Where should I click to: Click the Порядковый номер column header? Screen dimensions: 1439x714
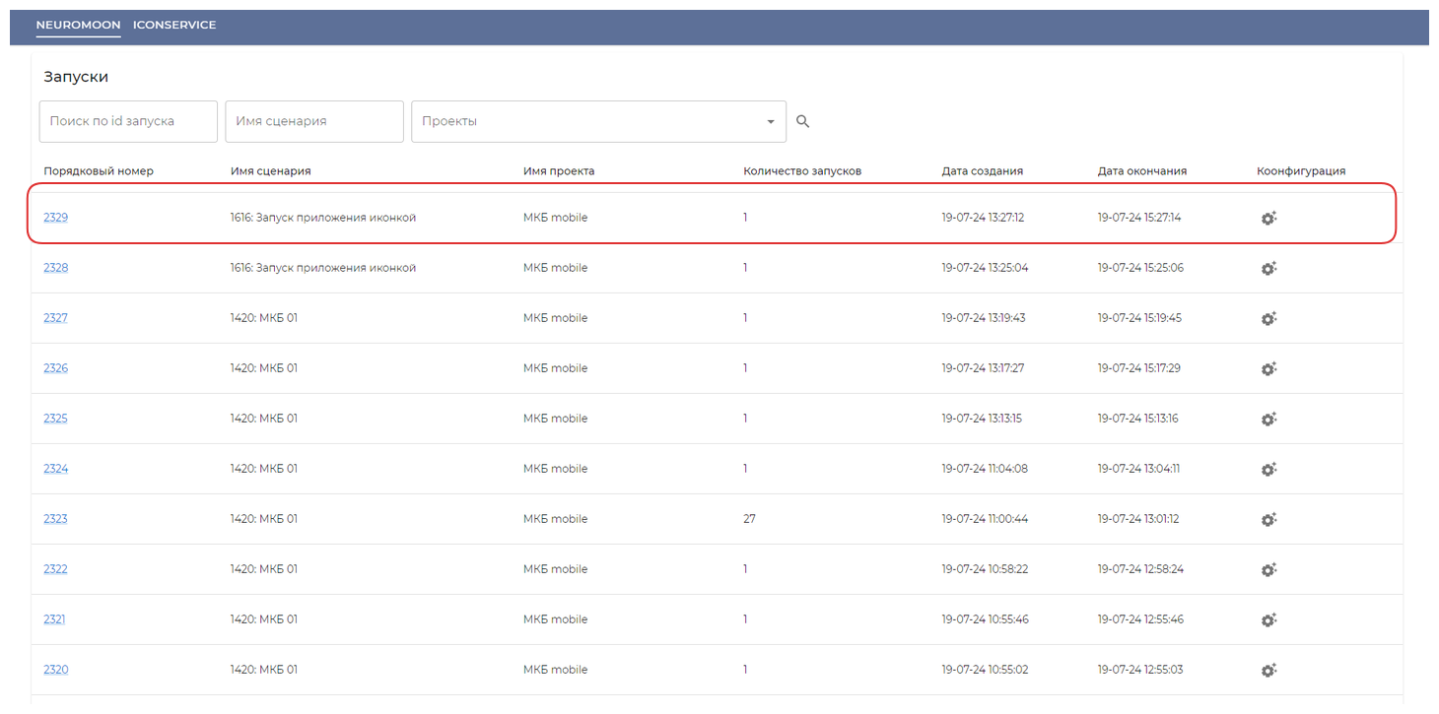click(x=99, y=171)
